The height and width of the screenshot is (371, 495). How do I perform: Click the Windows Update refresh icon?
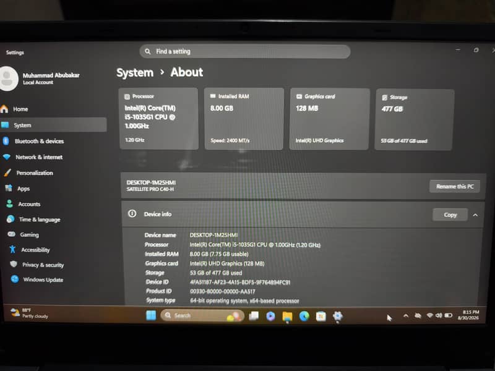[x=14, y=279]
